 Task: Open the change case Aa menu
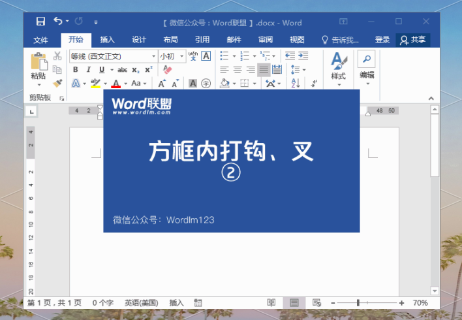[139, 84]
